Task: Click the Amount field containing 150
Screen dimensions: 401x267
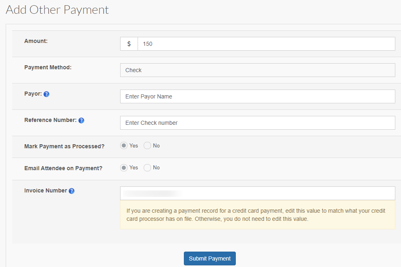Action: [266, 44]
